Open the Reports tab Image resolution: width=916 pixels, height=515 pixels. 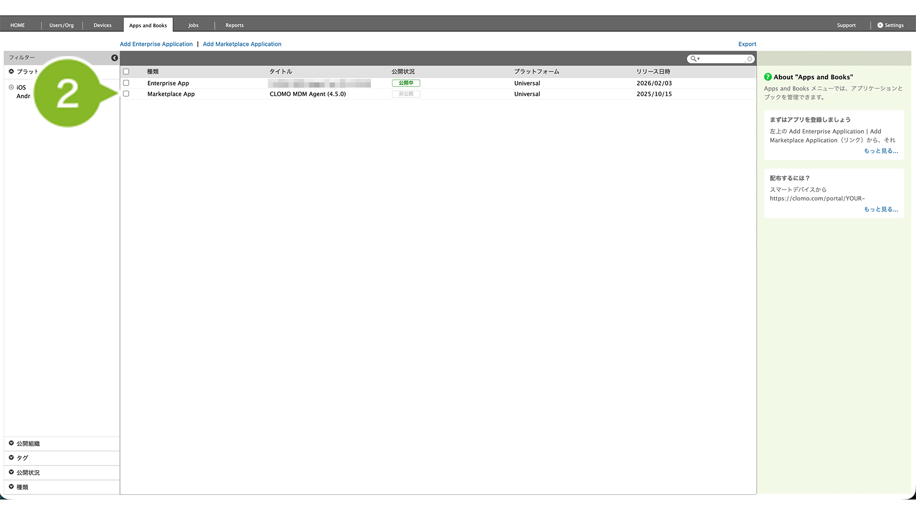[234, 25]
